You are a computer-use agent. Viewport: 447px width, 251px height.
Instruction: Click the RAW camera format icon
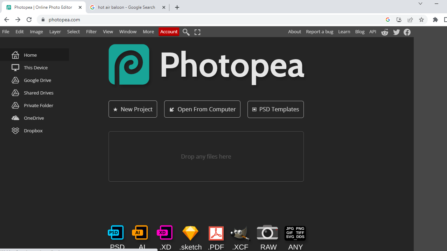pos(267,232)
